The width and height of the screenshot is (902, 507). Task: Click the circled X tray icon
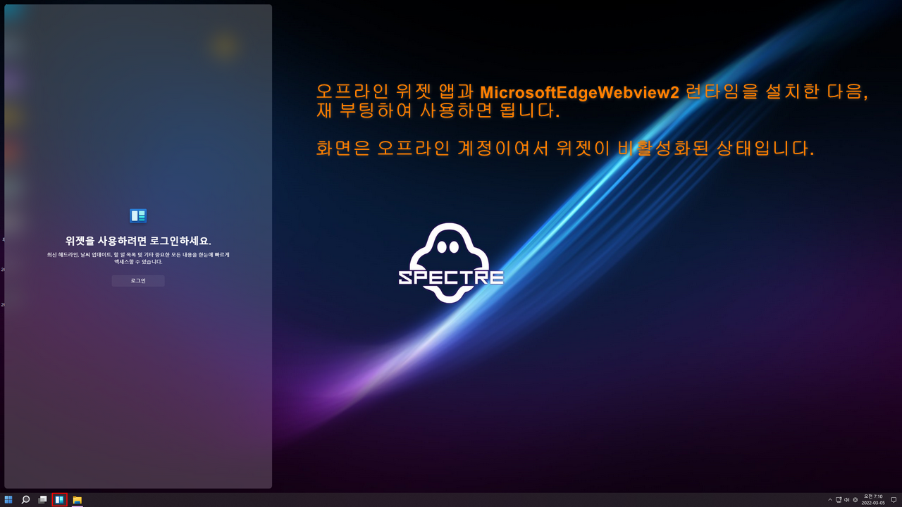point(855,500)
